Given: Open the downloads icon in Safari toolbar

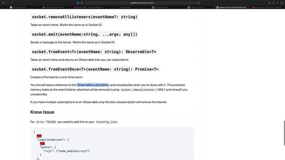Looking at the screenshot, I should (x=269, y=3).
